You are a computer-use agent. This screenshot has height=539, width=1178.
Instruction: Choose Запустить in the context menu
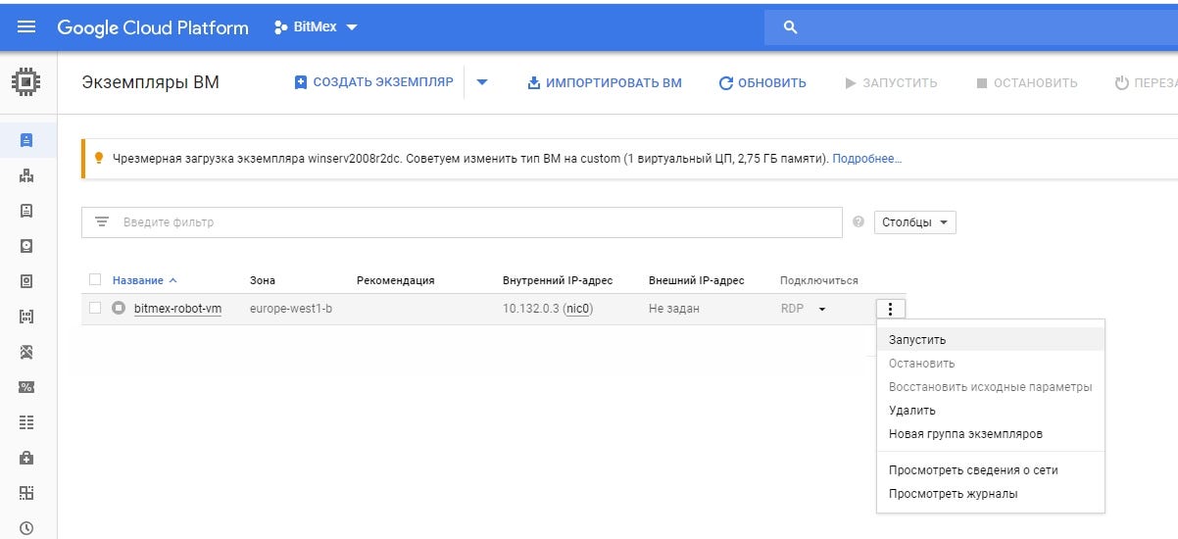point(991,340)
